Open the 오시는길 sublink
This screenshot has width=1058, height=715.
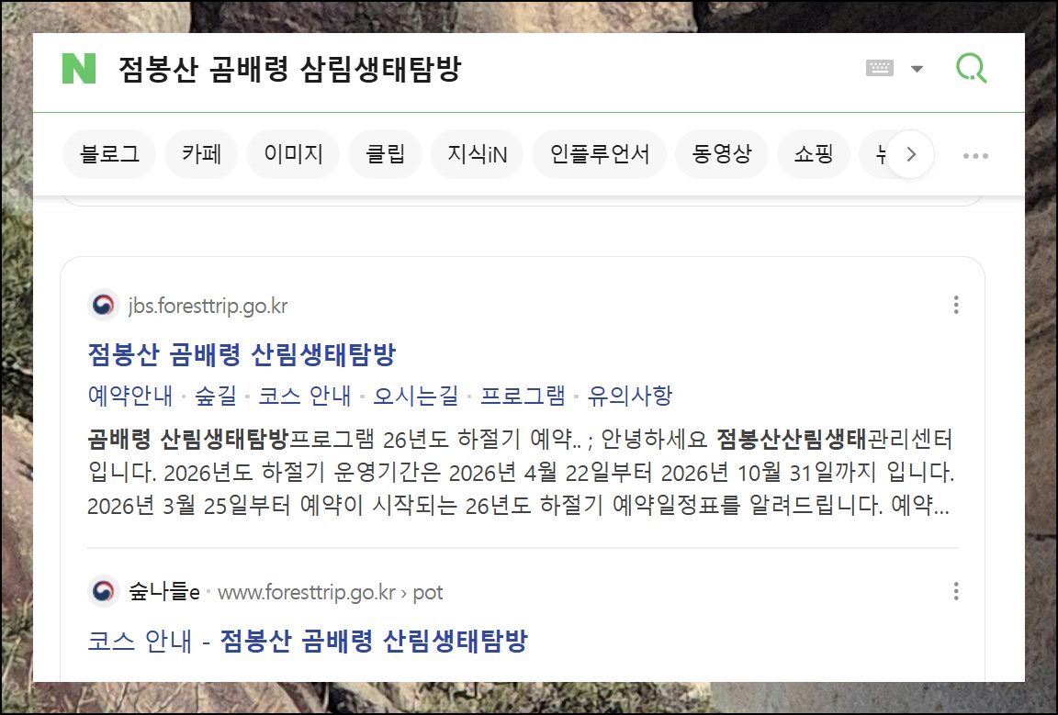[416, 396]
